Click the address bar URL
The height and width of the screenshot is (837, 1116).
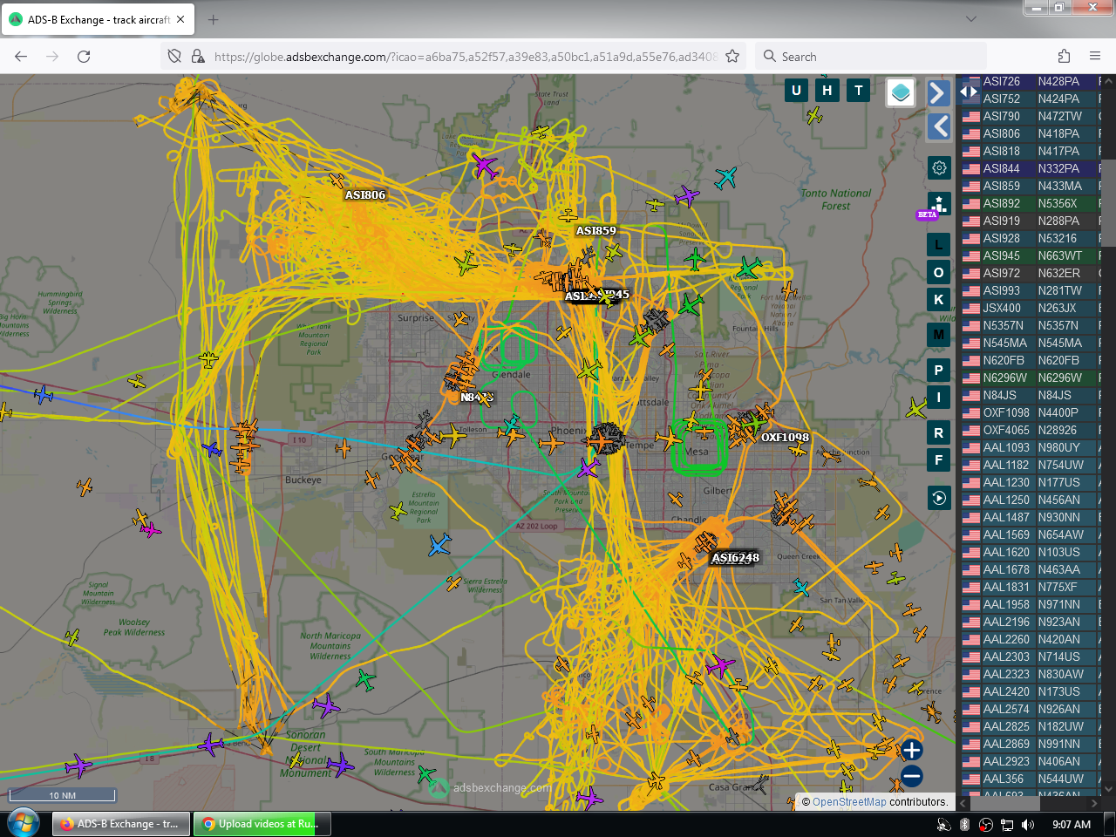click(465, 57)
